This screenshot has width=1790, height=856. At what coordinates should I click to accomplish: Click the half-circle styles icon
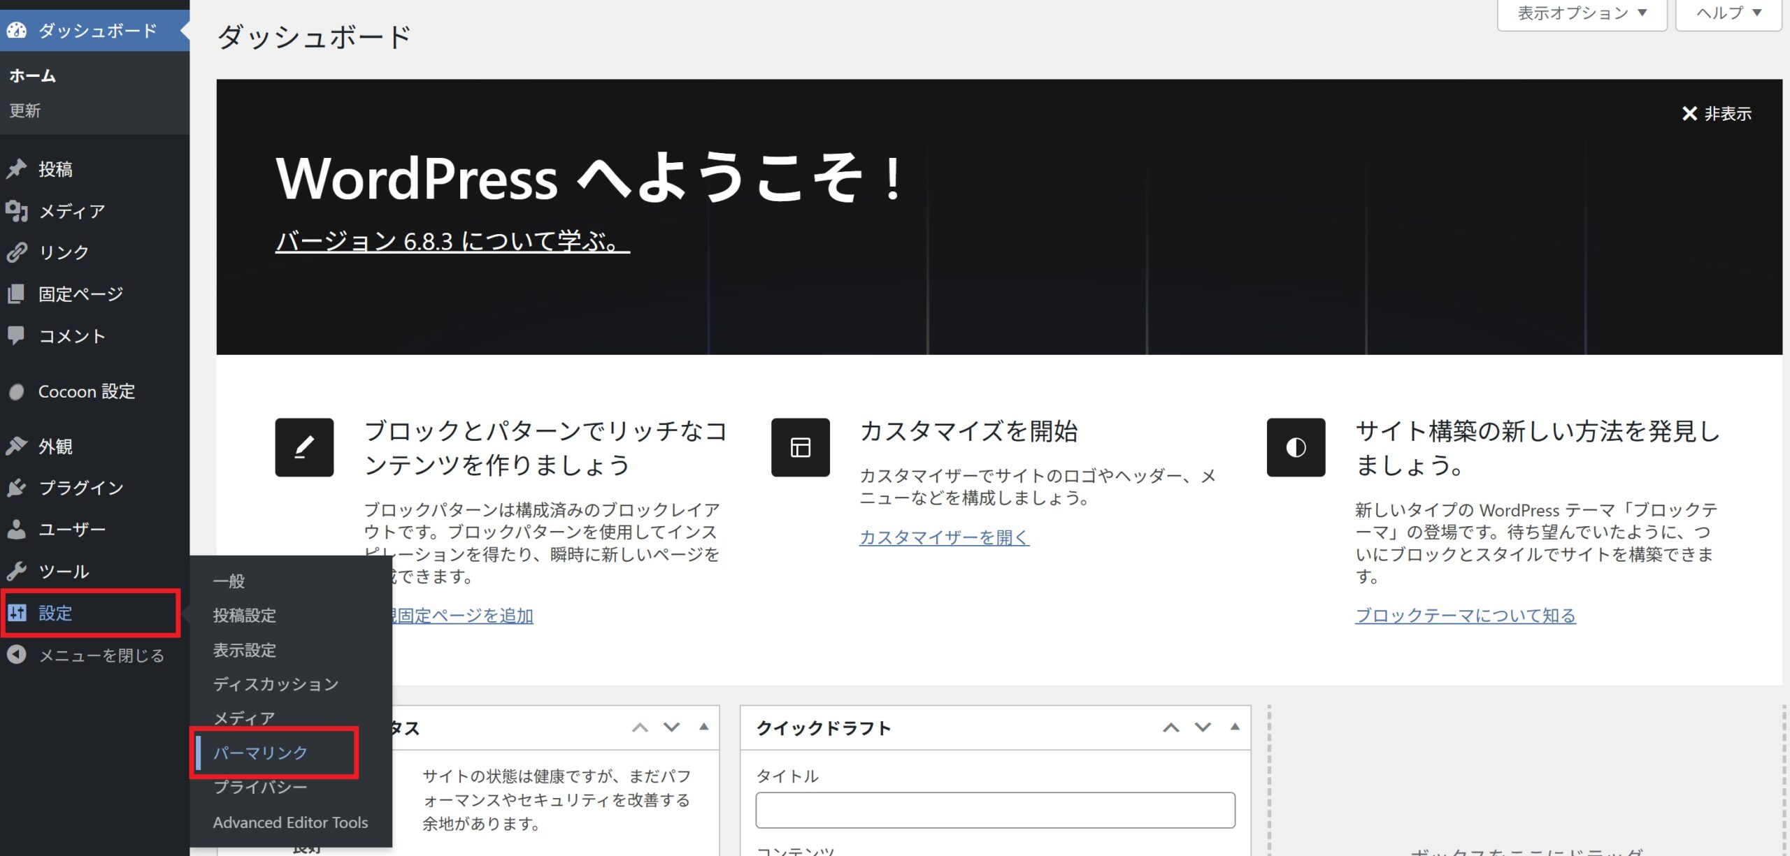click(x=1296, y=447)
